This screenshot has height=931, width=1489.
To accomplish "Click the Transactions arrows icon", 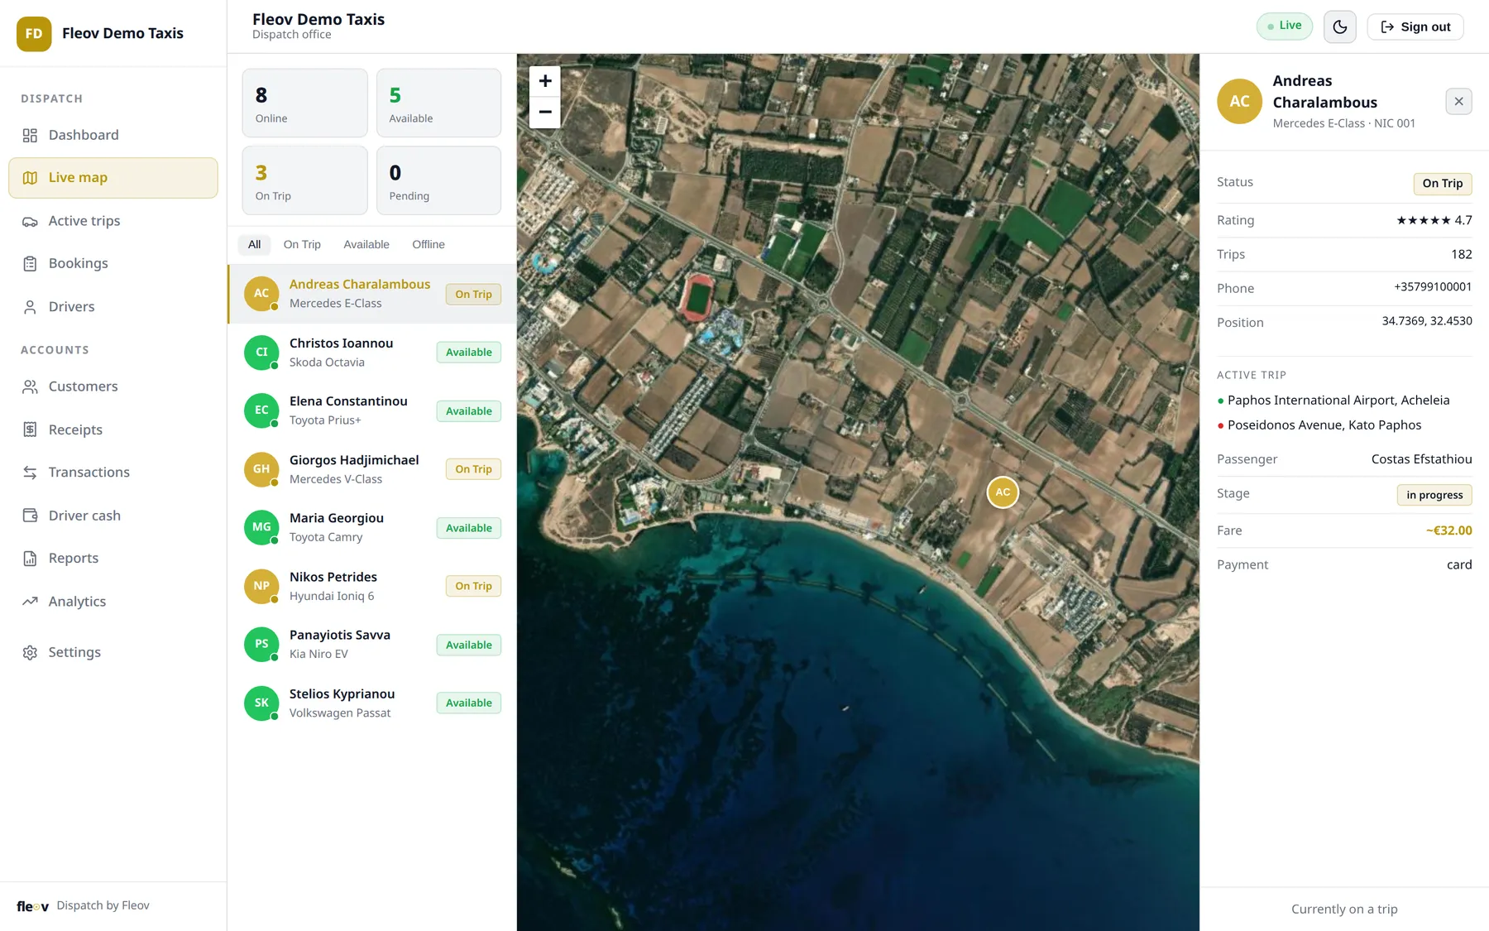I will point(30,473).
